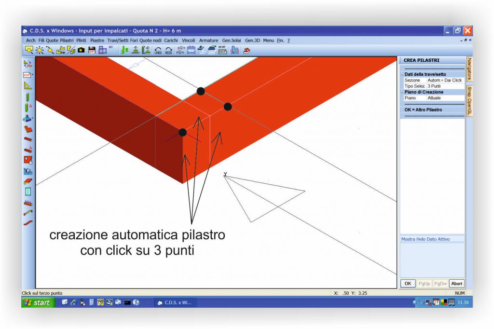Click the Tipo Selez. value 3 Punti

(445, 86)
